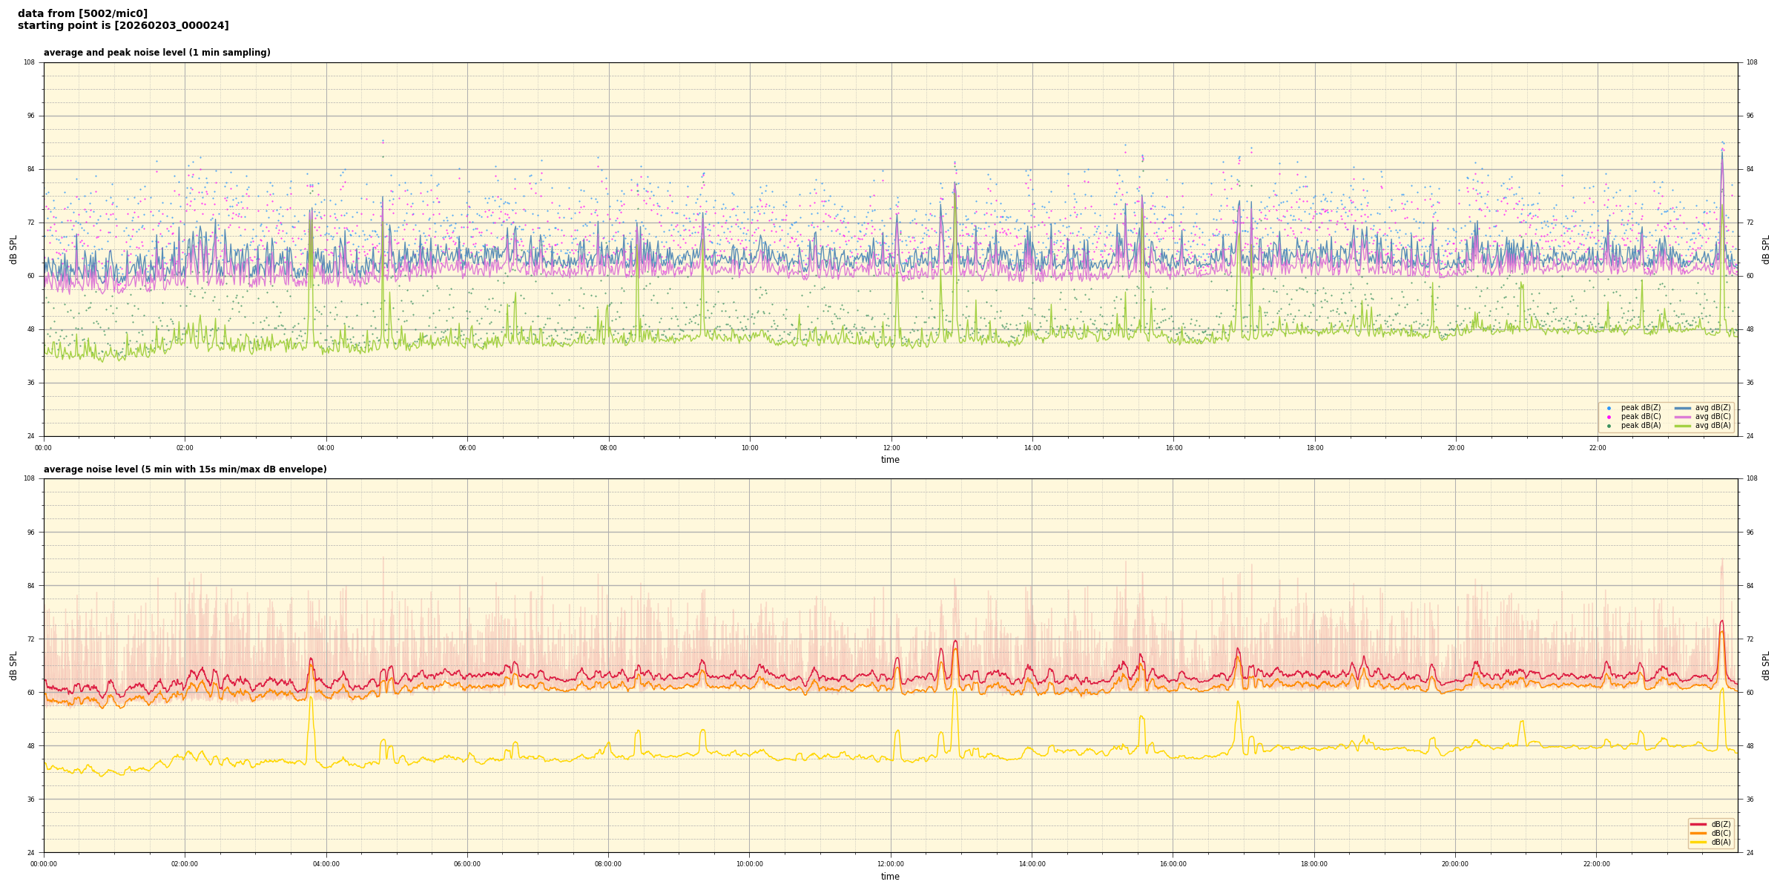The image size is (1780, 890).
Task: Click the starting point timestamp header line
Action: 123,26
